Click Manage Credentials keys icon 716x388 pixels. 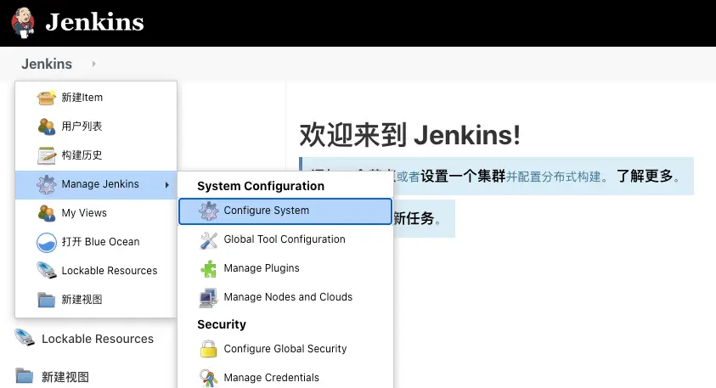click(209, 378)
